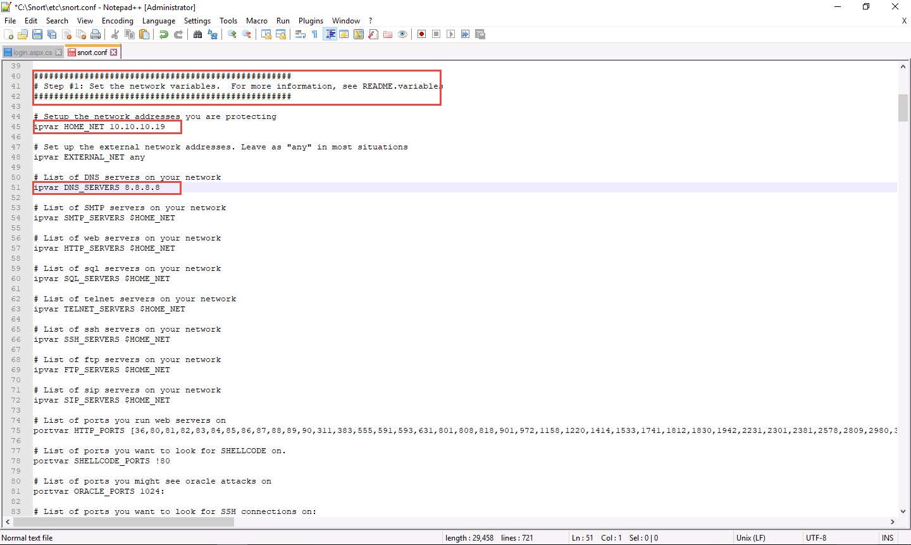Toggle Word Wrap in the toolbar
This screenshot has height=545, width=911.
[301, 34]
